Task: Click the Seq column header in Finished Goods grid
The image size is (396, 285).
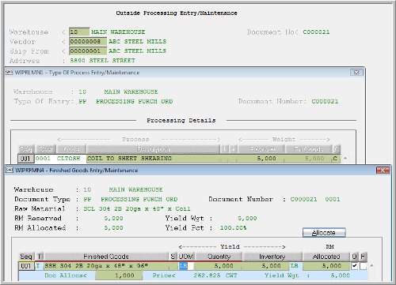Action: point(26,257)
